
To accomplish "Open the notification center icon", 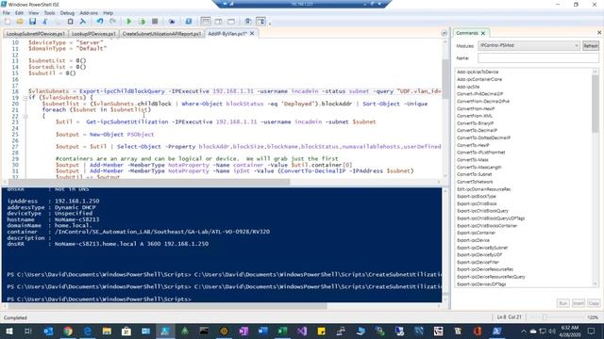I will (x=592, y=331).
